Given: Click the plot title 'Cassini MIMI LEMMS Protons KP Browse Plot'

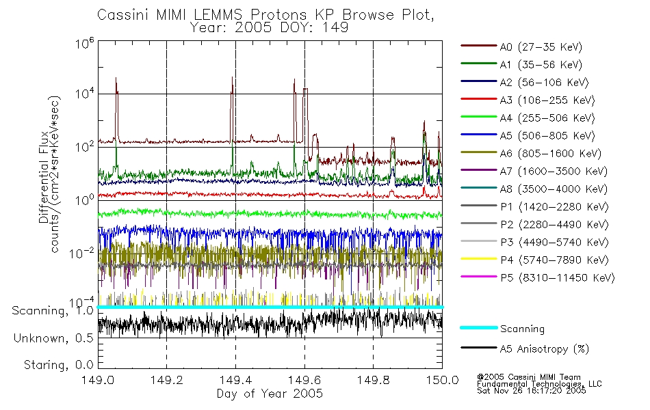Looking at the screenshot, I should point(265,15).
